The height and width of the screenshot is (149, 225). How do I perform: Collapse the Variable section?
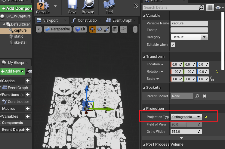point(144,16)
